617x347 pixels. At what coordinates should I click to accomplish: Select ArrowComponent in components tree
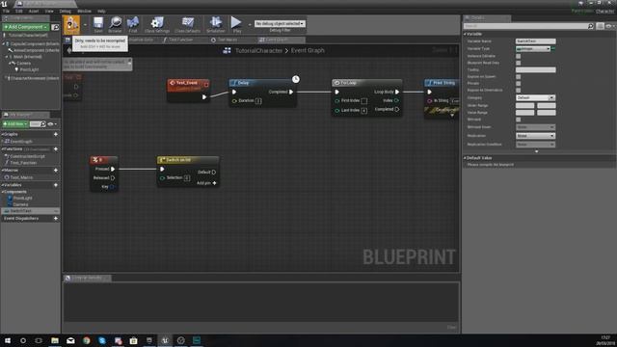coord(36,50)
